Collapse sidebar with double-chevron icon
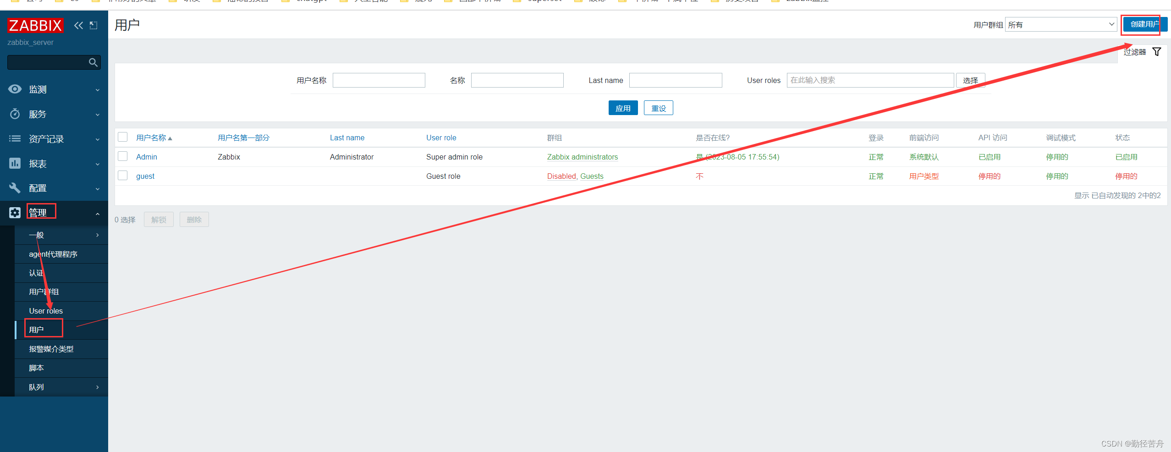This screenshot has width=1171, height=452. pos(78,25)
